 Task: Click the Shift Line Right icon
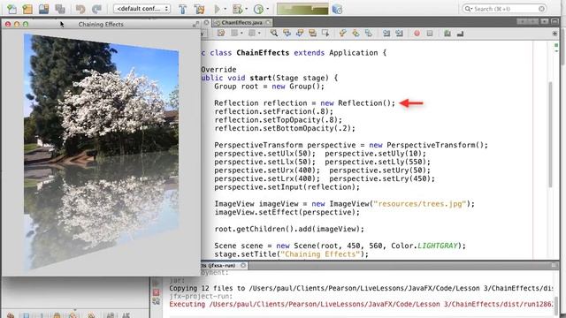[x=399, y=34]
